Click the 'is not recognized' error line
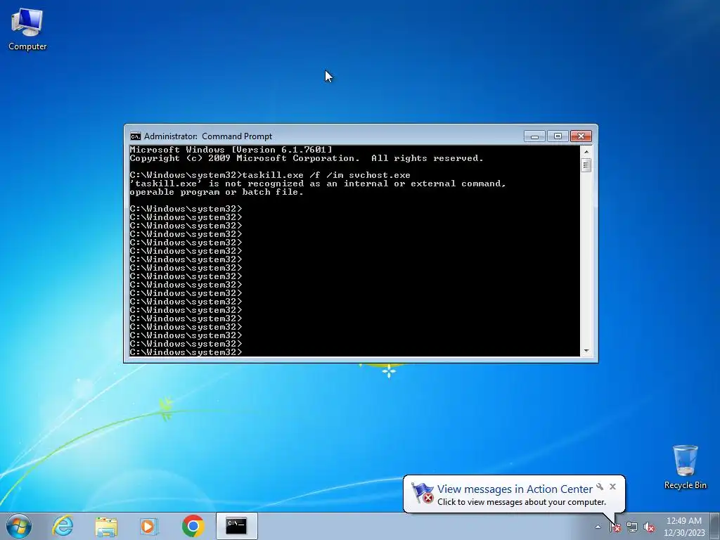This screenshot has width=720, height=540. (318, 184)
